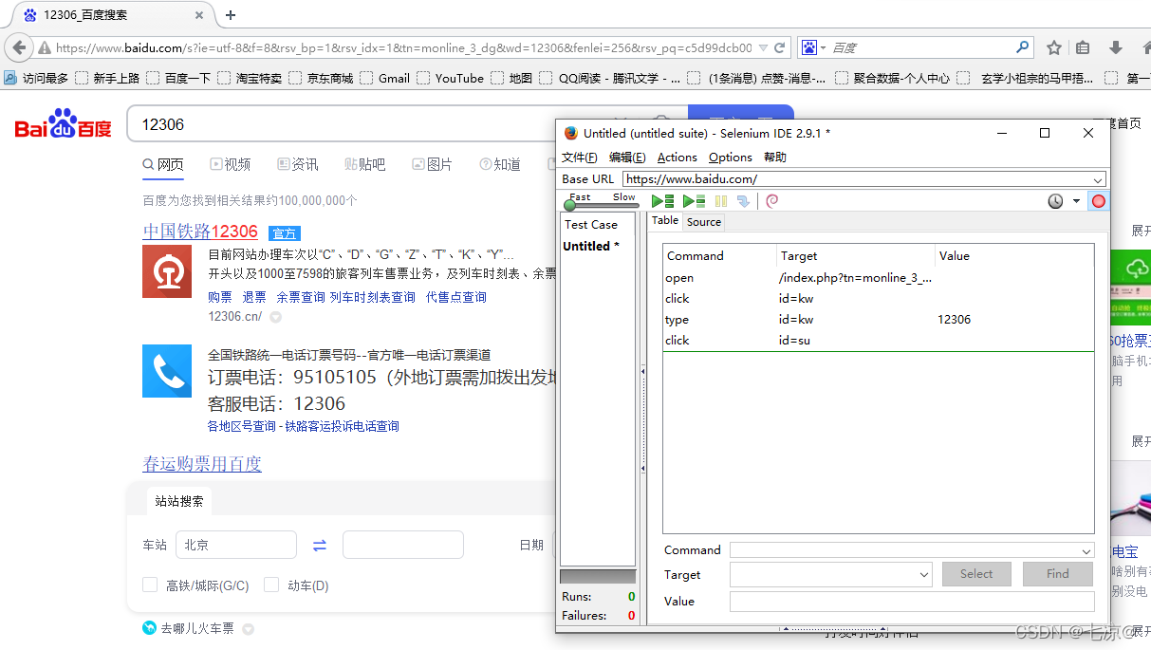Open the 淘宝特卖 bookmark
1151x650 pixels.
pyautogui.click(x=249, y=79)
